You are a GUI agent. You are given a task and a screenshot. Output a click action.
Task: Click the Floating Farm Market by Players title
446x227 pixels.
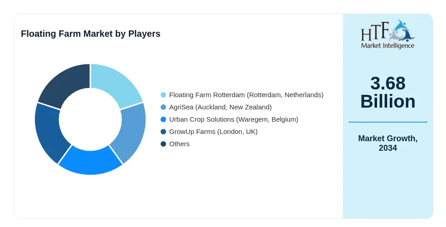pos(90,34)
